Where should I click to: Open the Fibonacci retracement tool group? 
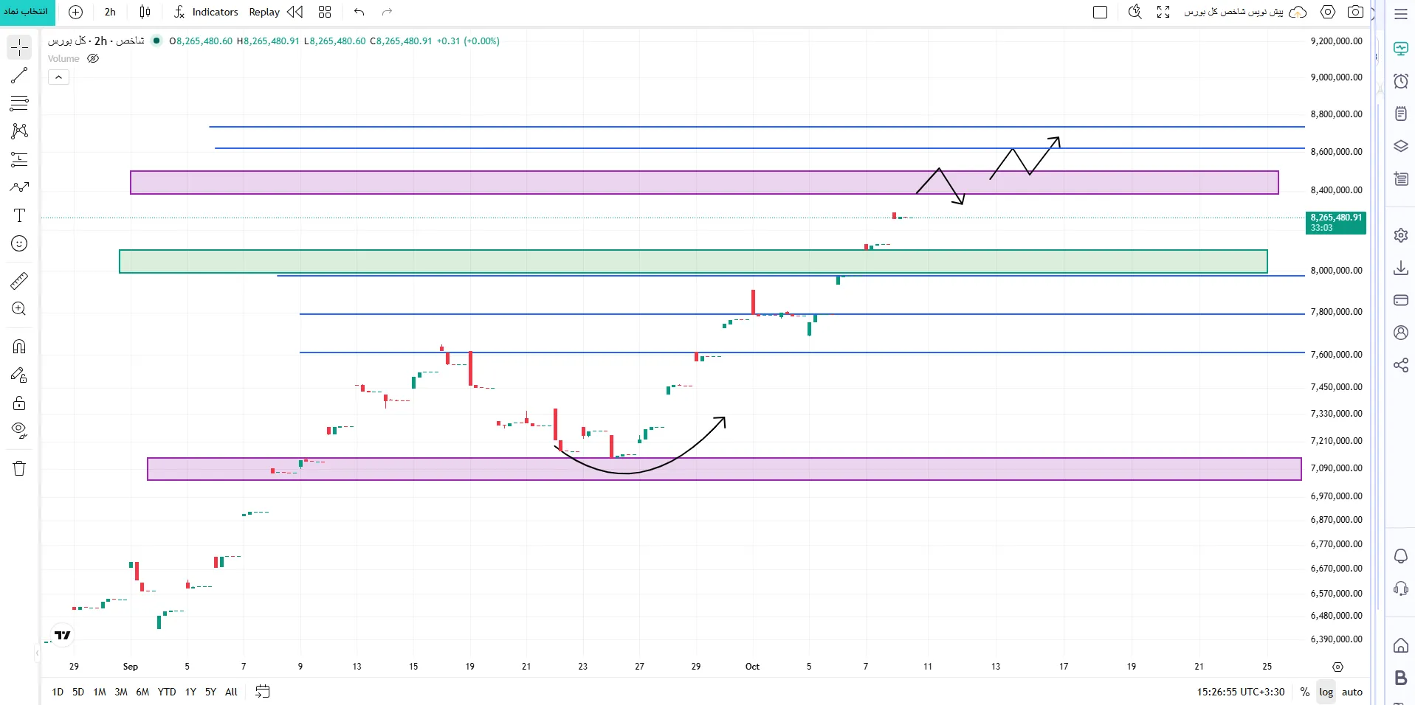19,103
